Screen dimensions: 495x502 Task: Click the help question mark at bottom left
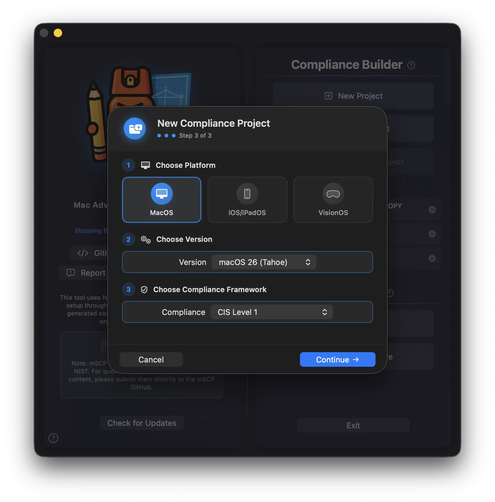click(53, 438)
